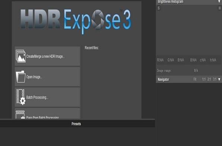This screenshot has width=222, height=146.
Task: Start Batch Processing...
Action: tap(47, 97)
